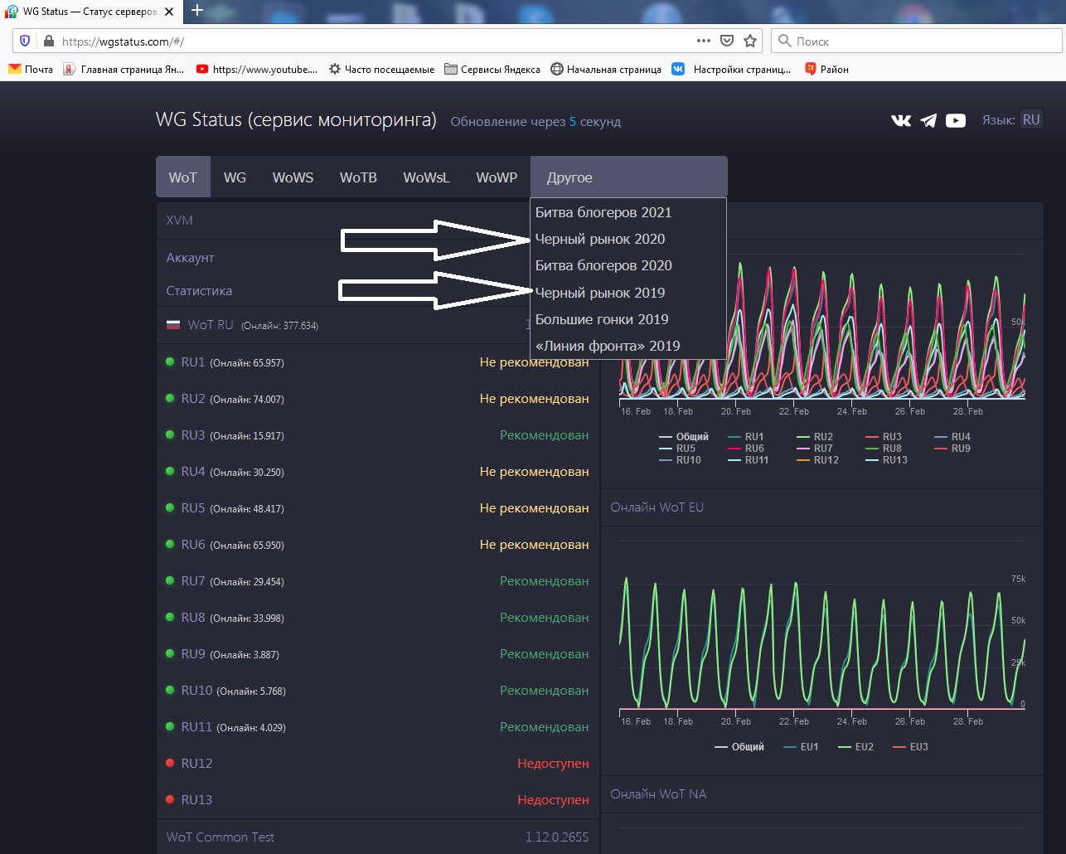This screenshot has height=854, width=1066.
Task: Select the WG tab
Action: click(235, 177)
